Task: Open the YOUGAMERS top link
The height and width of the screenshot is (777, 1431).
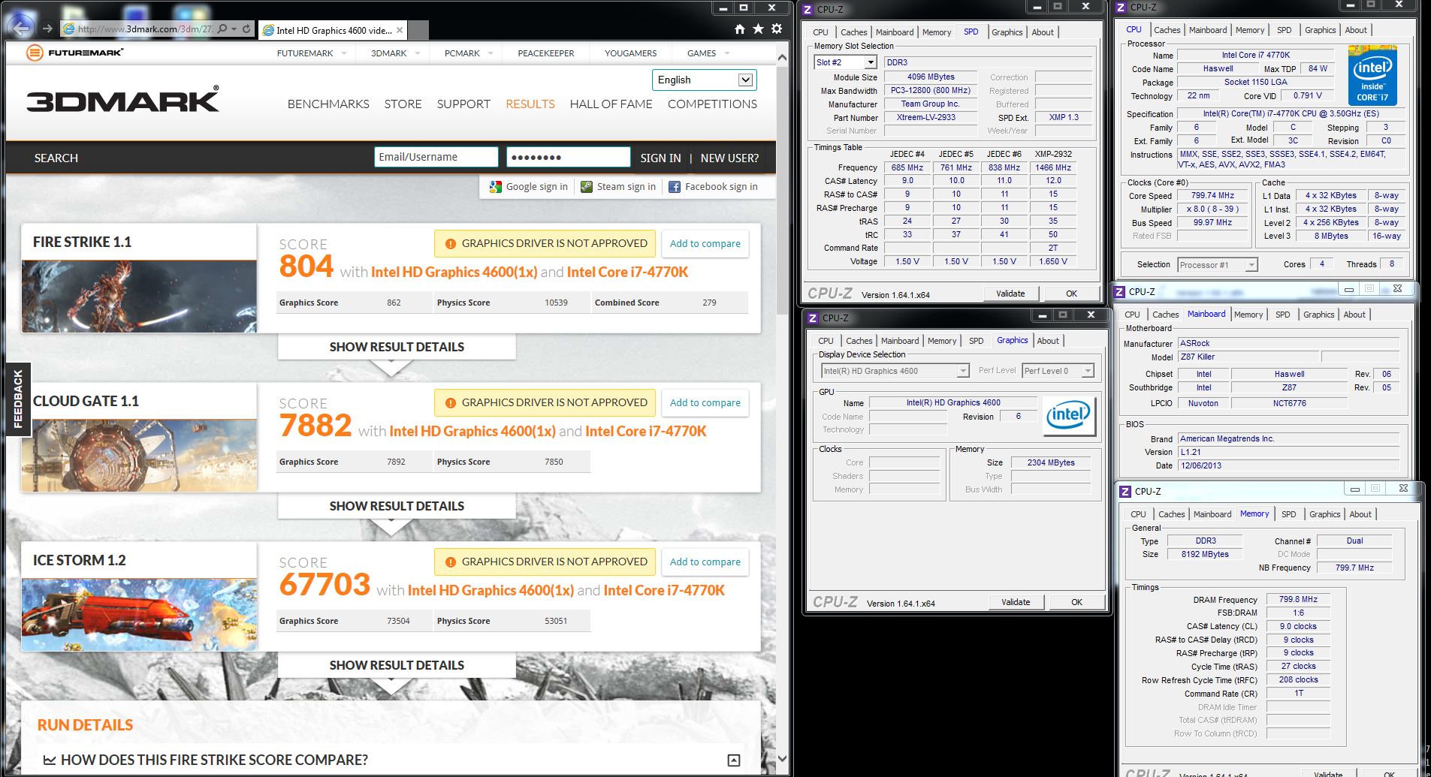Action: (x=630, y=53)
